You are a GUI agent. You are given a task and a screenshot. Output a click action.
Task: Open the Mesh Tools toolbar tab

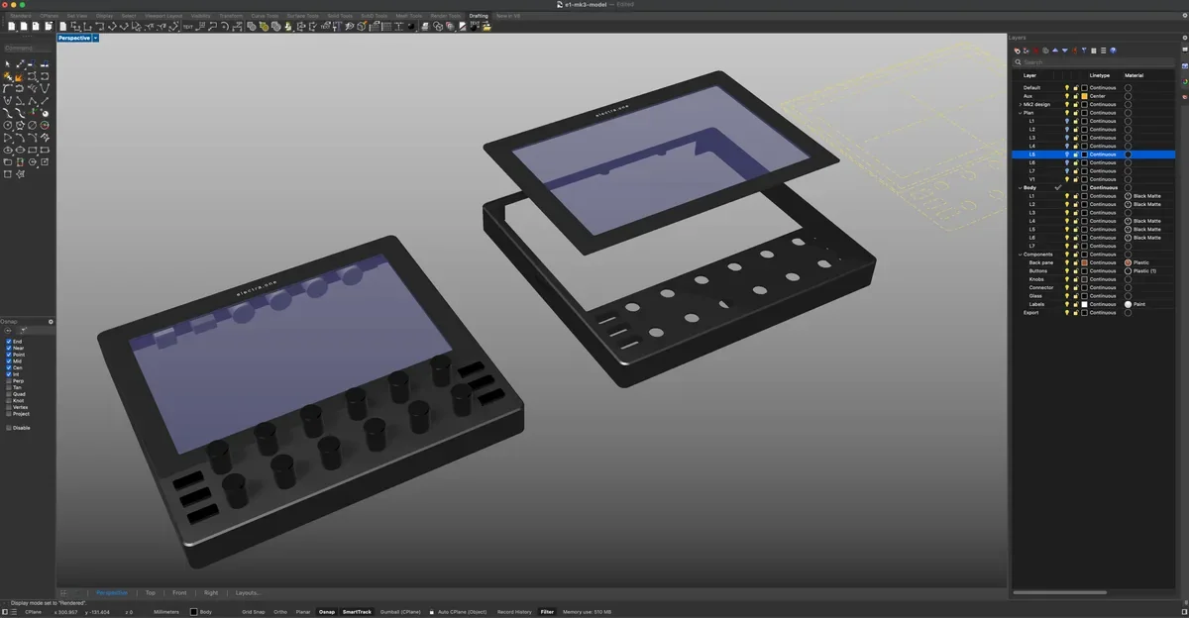click(x=409, y=16)
